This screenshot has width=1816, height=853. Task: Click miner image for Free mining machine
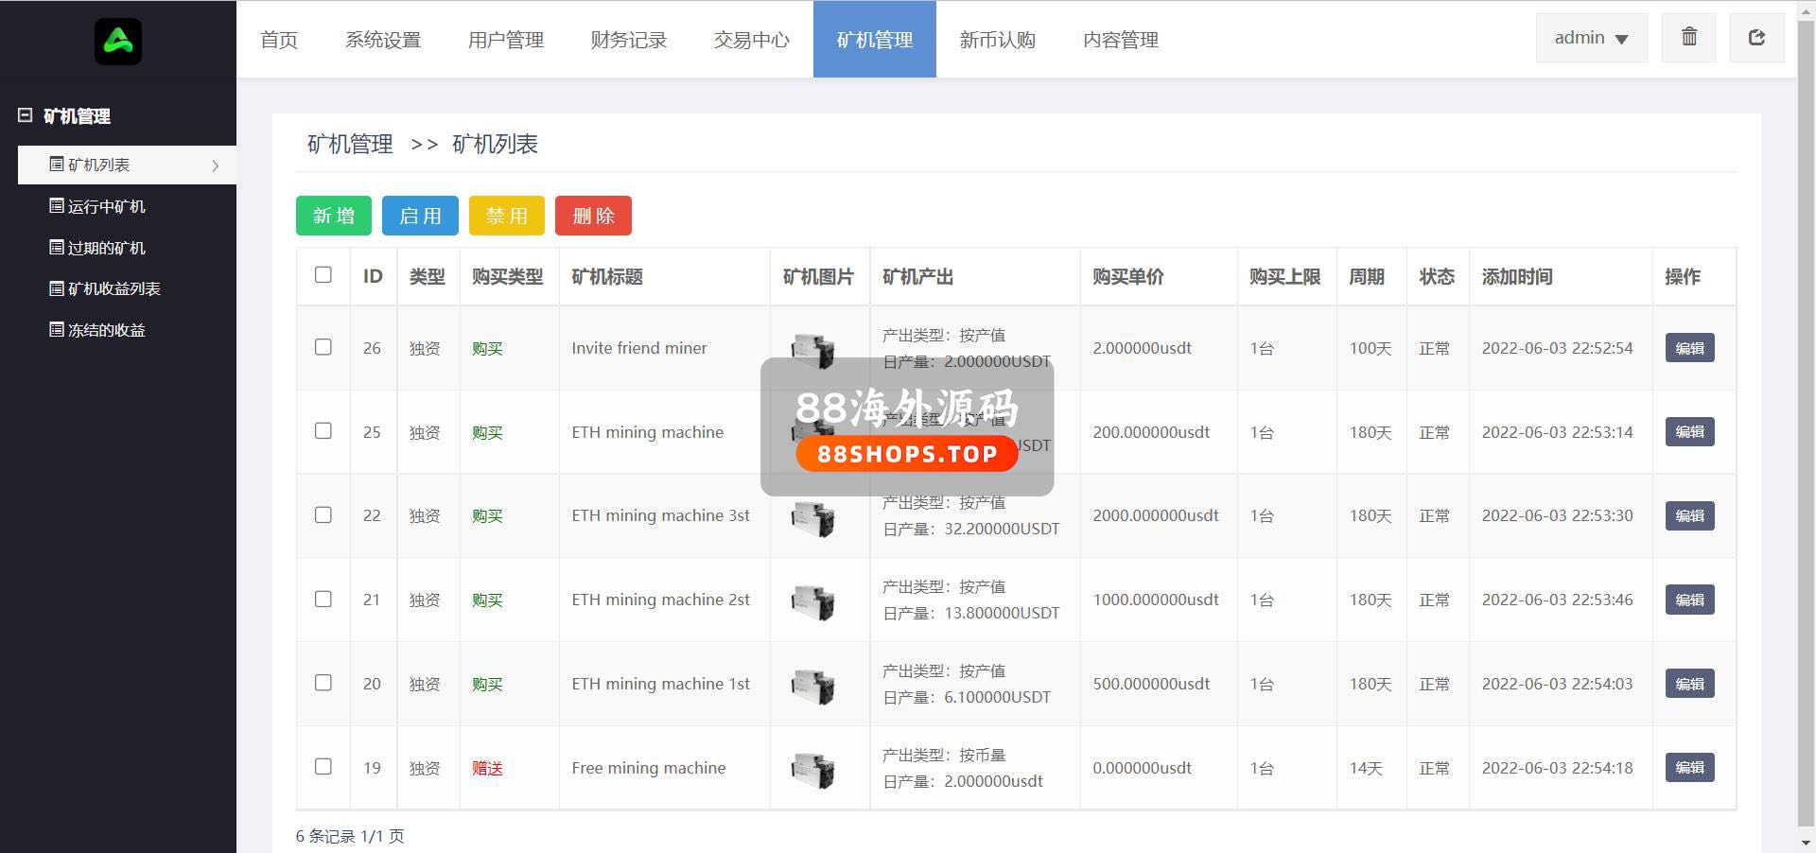click(x=812, y=768)
